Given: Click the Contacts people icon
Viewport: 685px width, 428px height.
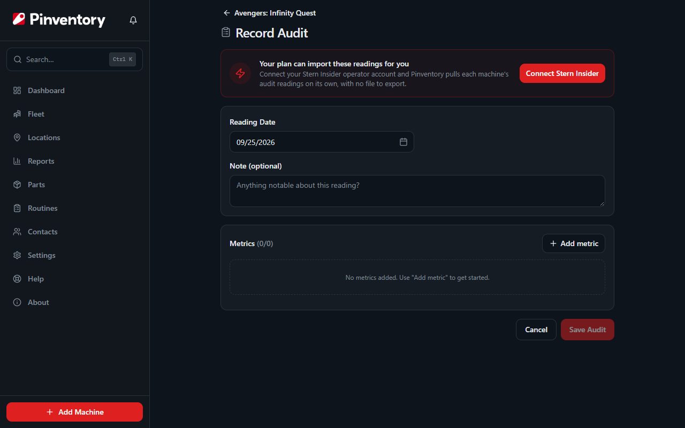Looking at the screenshot, I should tap(17, 232).
